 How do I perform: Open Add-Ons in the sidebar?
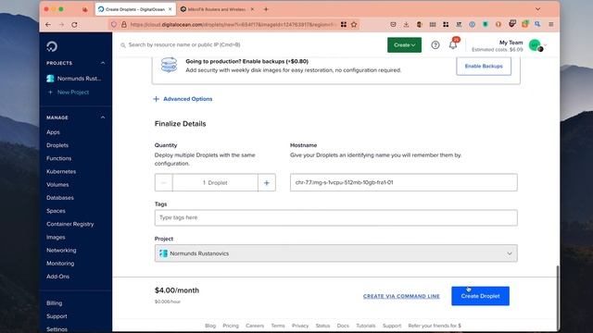(x=57, y=277)
